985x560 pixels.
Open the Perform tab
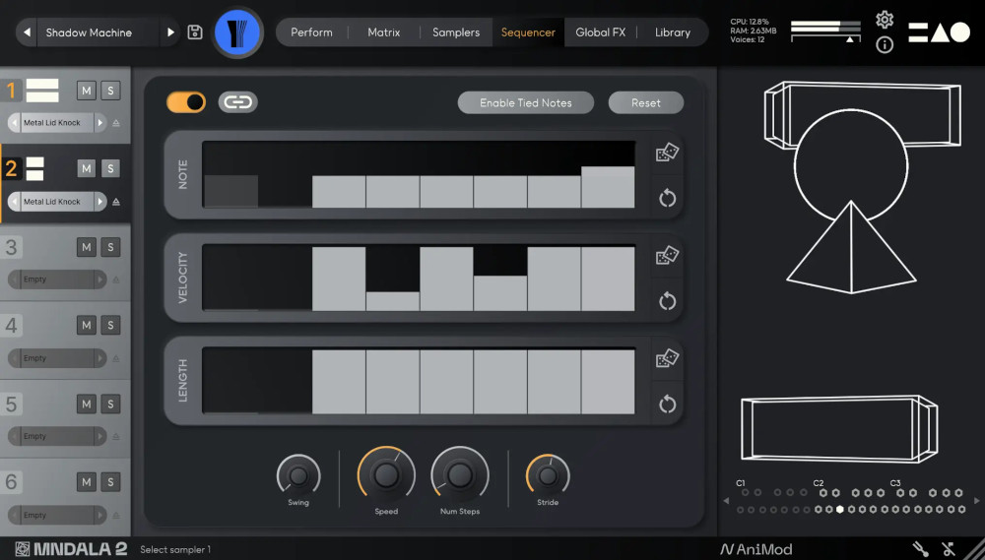click(x=311, y=32)
